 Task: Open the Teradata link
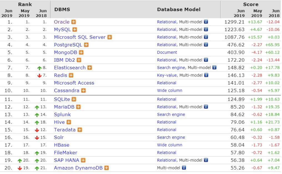(x=65, y=130)
